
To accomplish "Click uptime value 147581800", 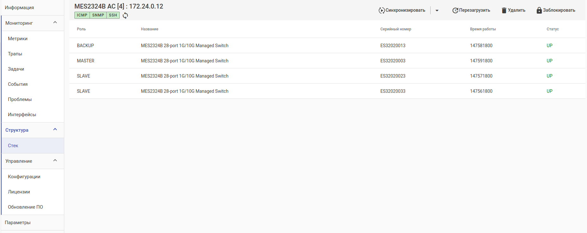I will point(481,46).
